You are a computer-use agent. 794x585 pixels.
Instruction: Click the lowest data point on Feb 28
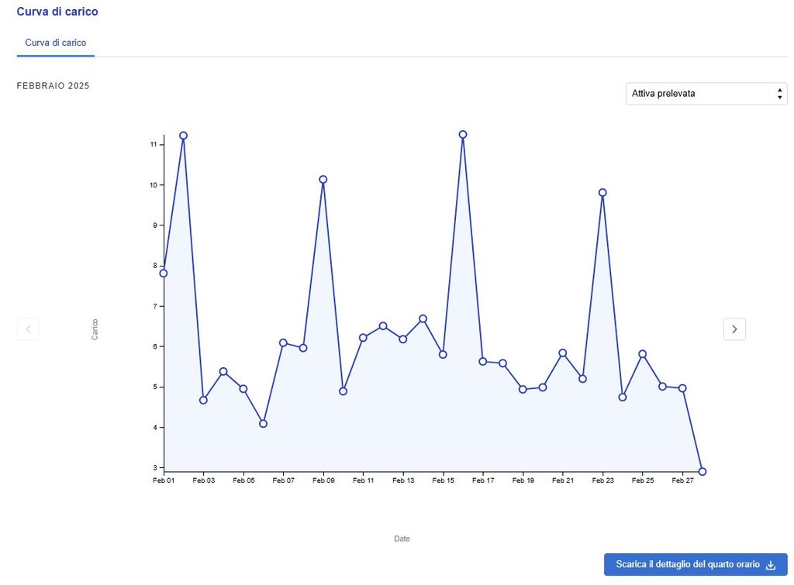pos(703,471)
